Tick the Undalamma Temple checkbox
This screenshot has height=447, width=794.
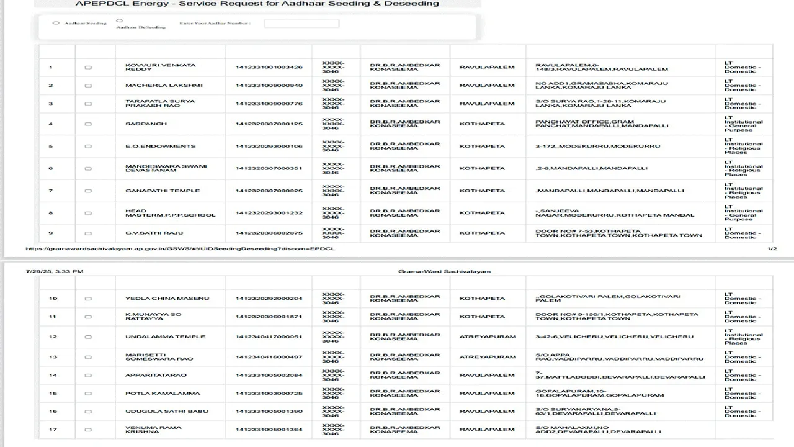point(88,337)
